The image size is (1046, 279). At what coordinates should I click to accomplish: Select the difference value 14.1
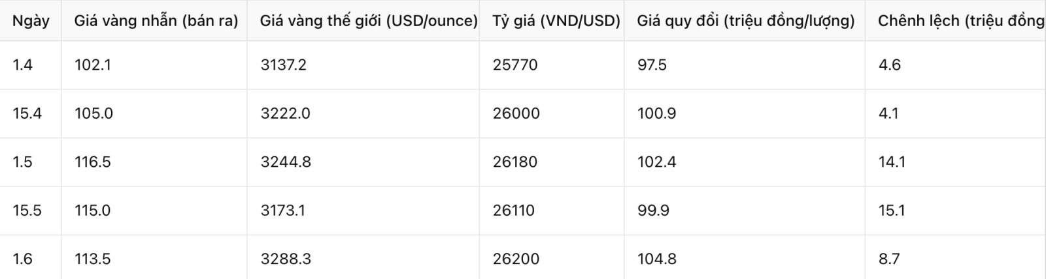click(x=892, y=162)
